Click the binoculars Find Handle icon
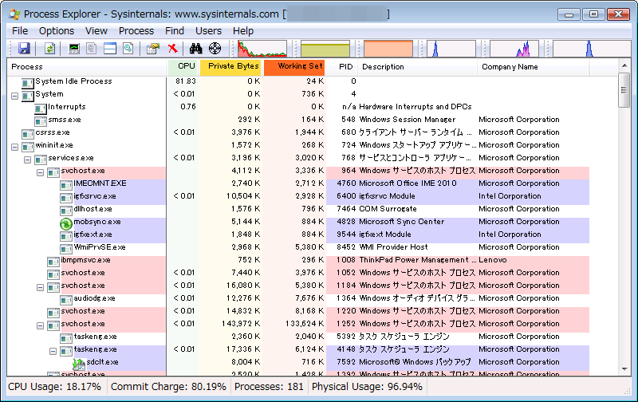Image resolution: width=638 pixels, height=402 pixels. tap(195, 49)
